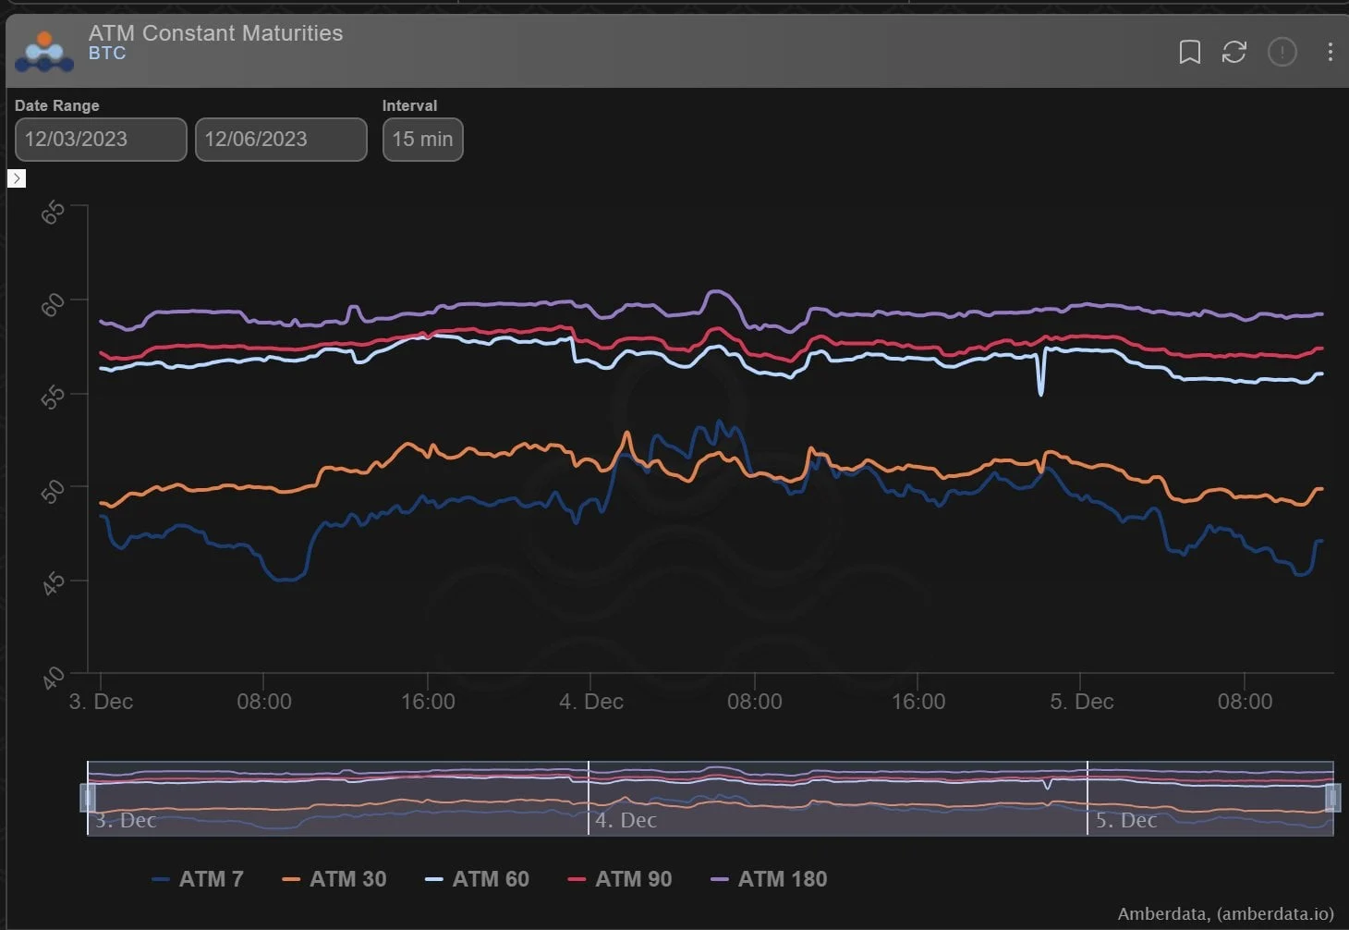Expand the side panel chevron arrow

(x=17, y=178)
